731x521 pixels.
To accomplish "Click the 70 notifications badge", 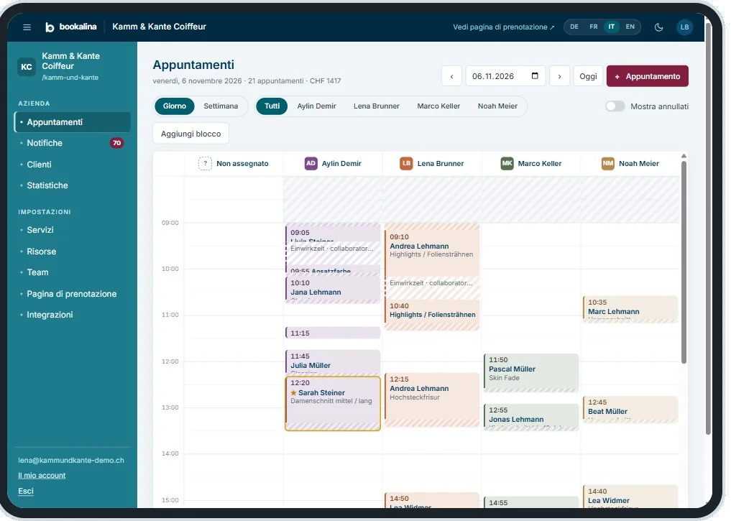I will click(x=116, y=143).
